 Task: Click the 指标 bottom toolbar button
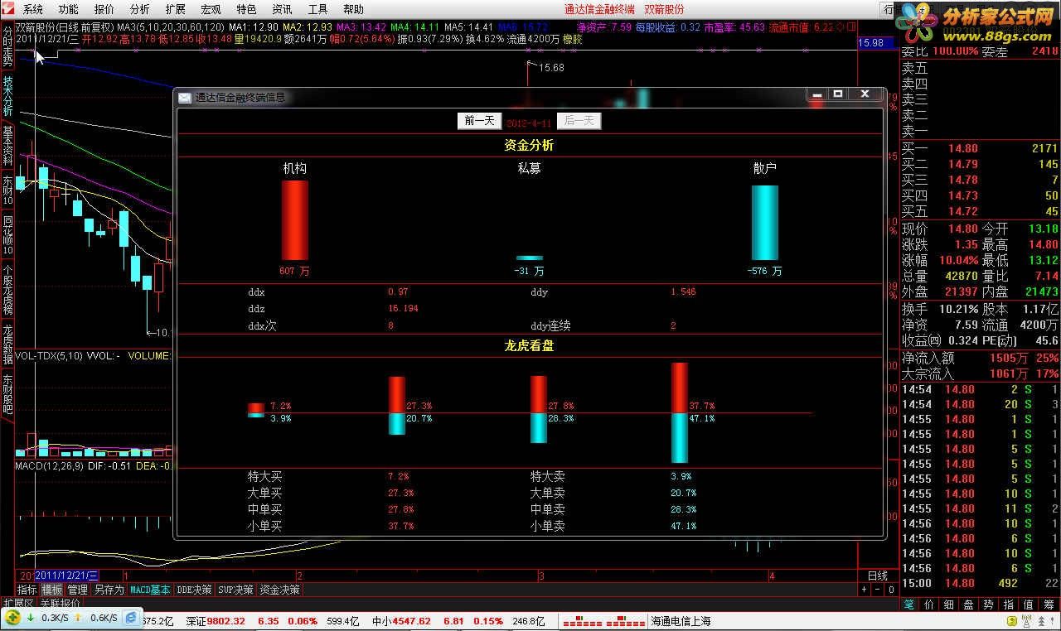tap(27, 590)
